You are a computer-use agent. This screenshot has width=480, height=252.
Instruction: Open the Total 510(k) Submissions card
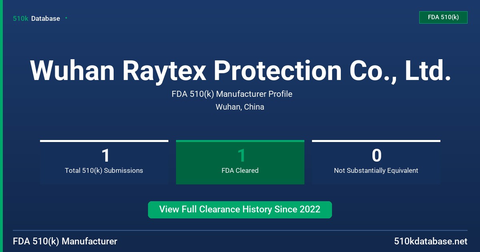tap(104, 162)
